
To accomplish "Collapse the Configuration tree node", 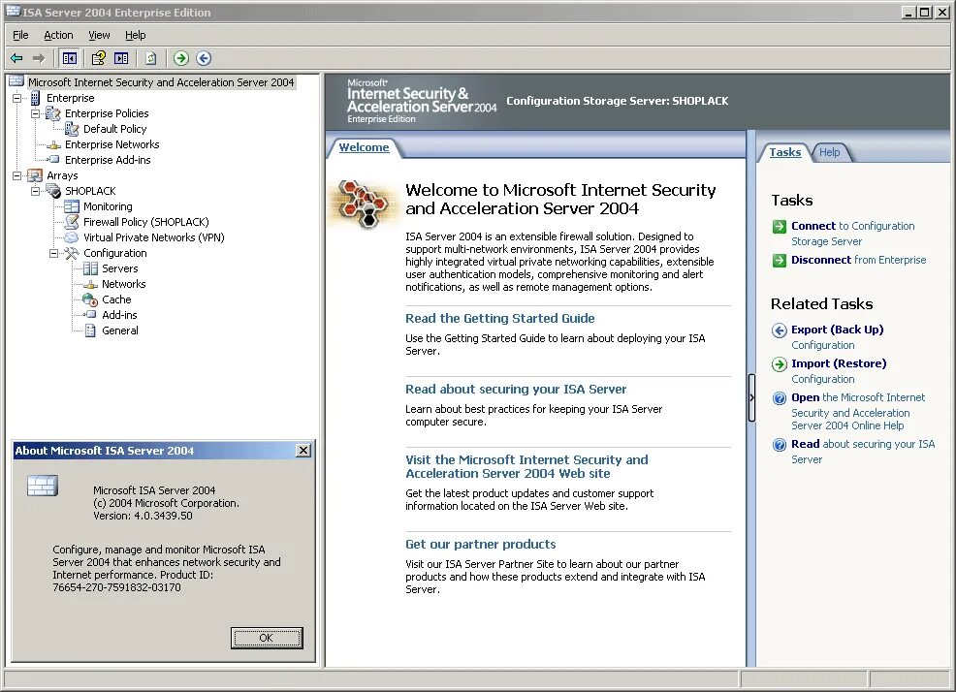I will [53, 253].
